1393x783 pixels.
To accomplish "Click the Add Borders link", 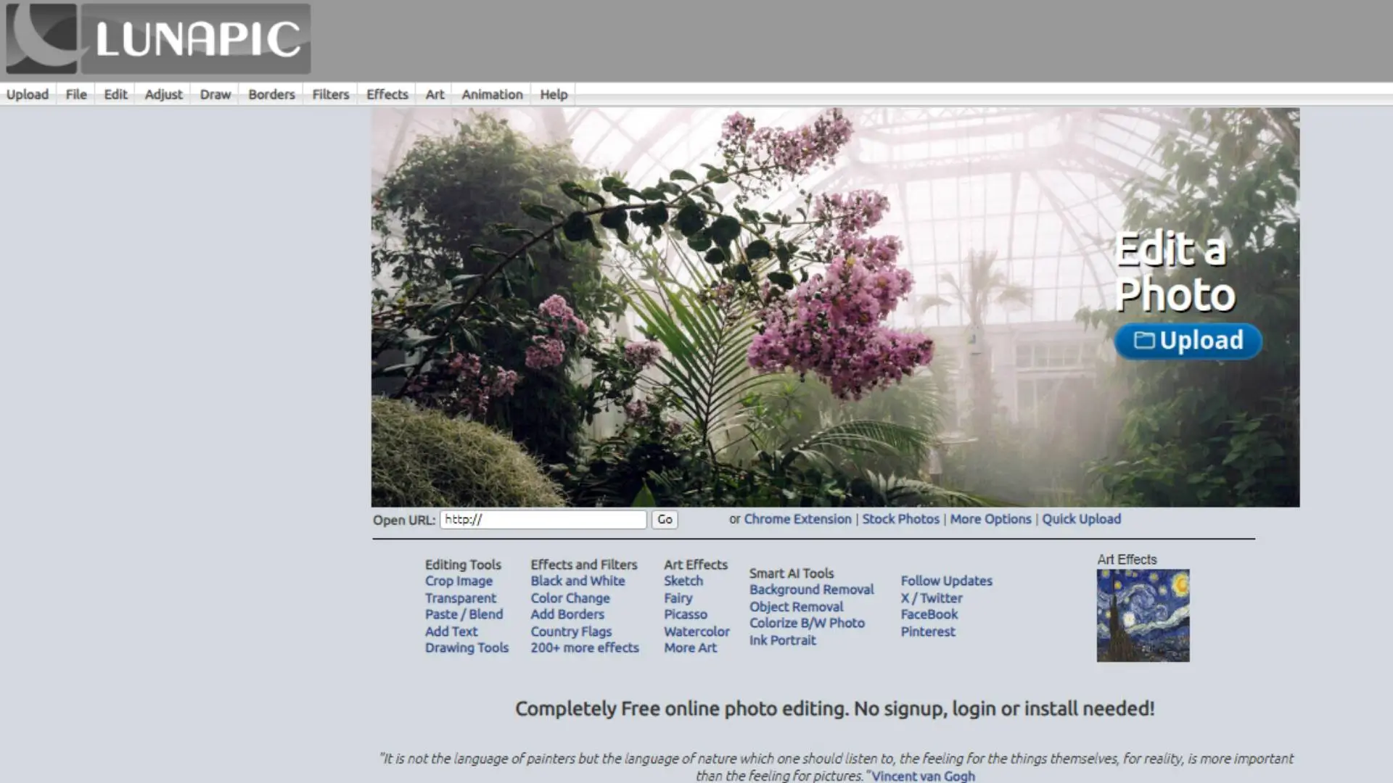I will click(567, 614).
